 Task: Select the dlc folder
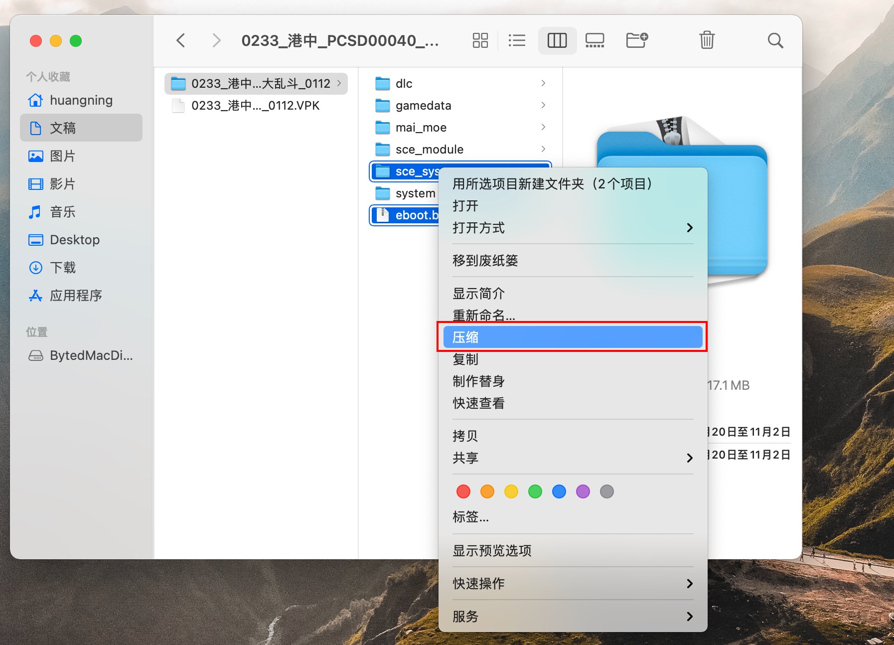point(460,84)
